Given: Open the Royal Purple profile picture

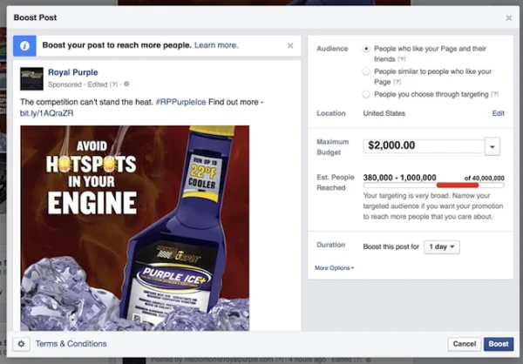Looking at the screenshot, I should pyautogui.click(x=31, y=78).
